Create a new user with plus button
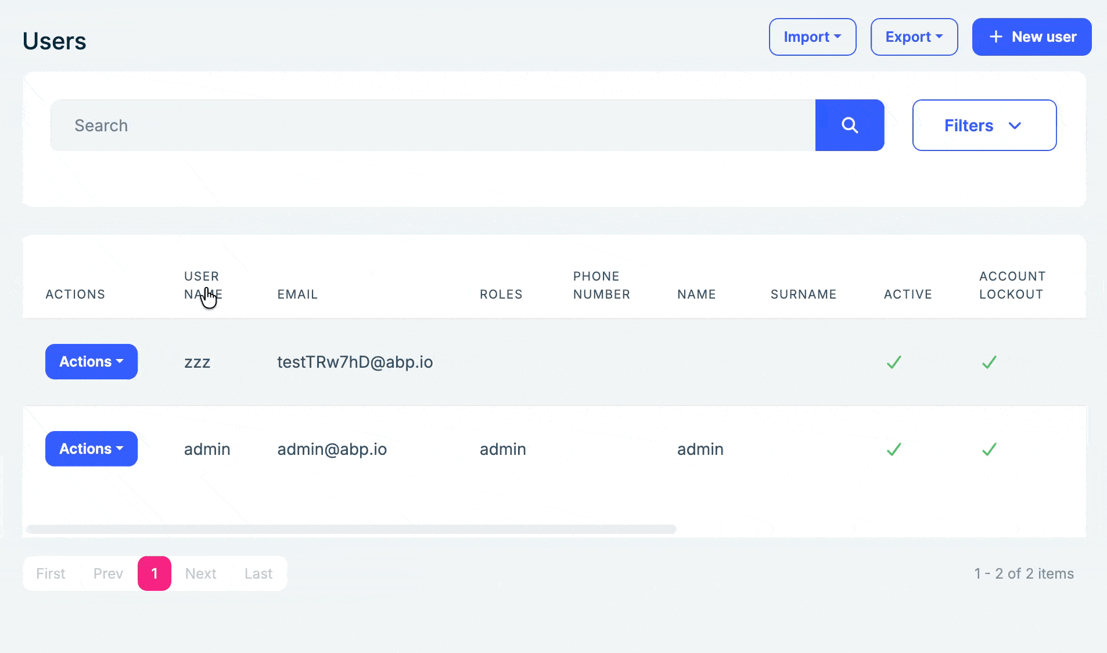This screenshot has width=1107, height=653. (x=1031, y=37)
